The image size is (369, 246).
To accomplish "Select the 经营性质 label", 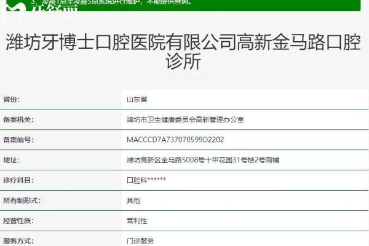I will [18, 221].
